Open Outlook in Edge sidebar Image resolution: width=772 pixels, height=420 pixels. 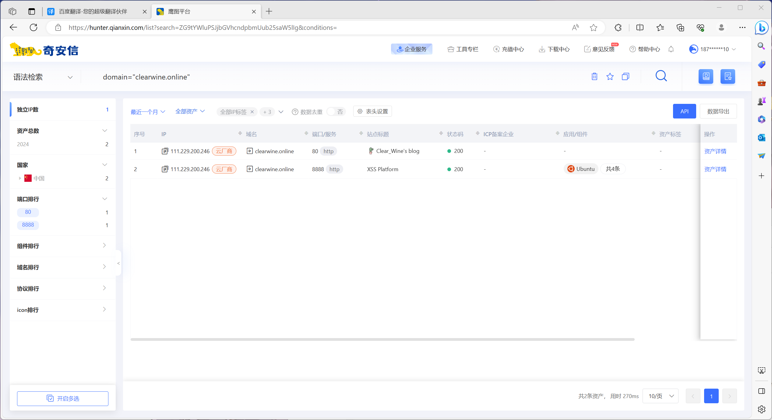pos(761,138)
